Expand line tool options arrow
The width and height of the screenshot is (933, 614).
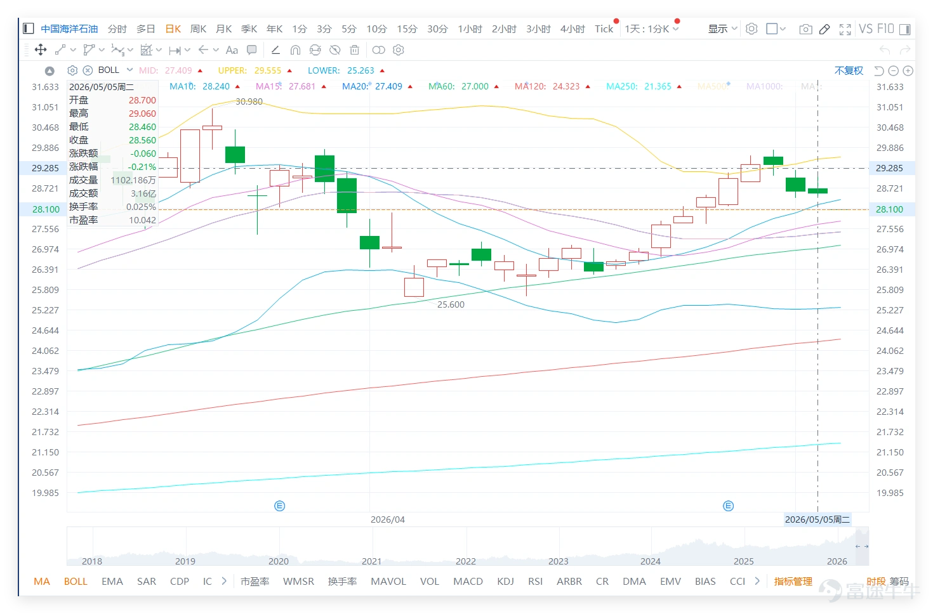click(73, 50)
